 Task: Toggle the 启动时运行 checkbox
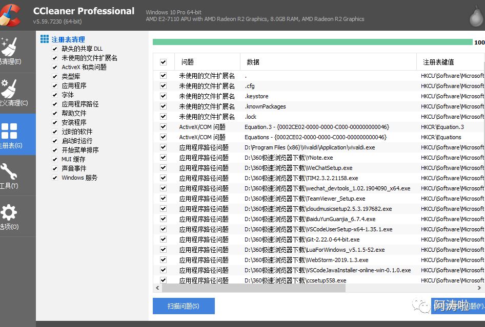[55, 141]
